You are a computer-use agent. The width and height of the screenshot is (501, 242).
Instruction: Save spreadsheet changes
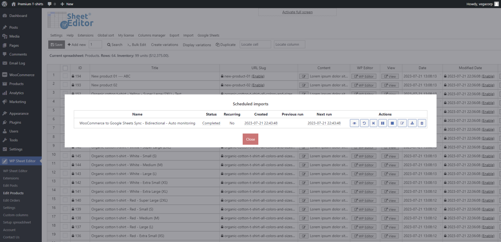tap(56, 44)
